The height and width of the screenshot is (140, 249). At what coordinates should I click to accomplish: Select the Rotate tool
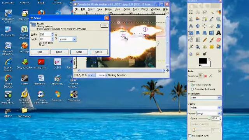pyautogui.click(x=219, y=26)
